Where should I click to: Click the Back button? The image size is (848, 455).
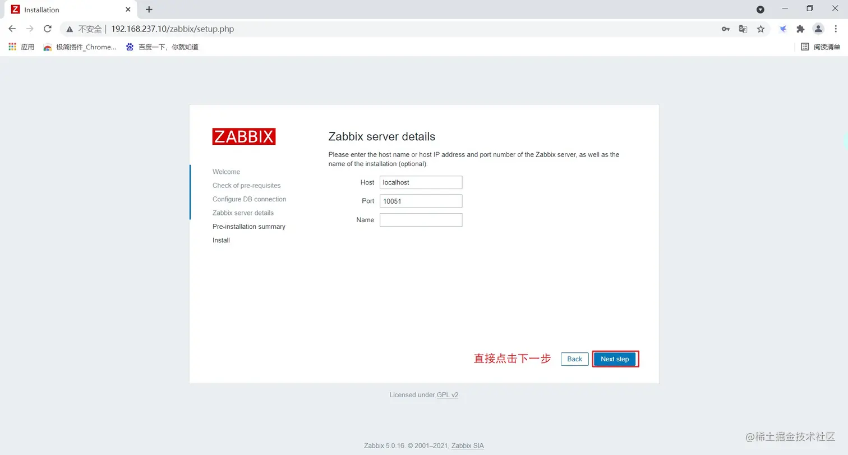(575, 359)
